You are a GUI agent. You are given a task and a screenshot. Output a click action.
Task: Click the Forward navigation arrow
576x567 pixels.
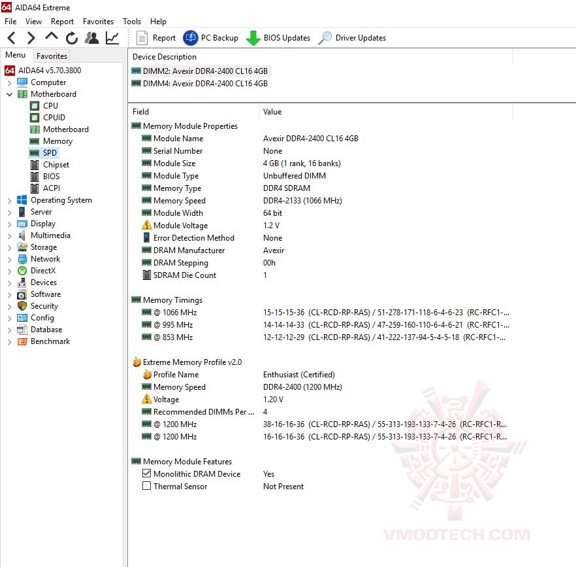[x=31, y=38]
